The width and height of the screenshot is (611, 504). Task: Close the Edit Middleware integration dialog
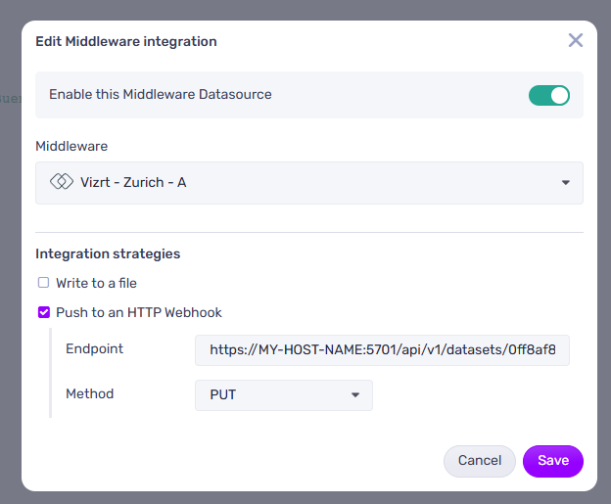pos(576,40)
